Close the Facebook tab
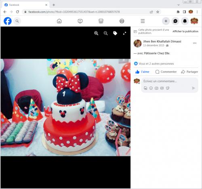Viewport: 202px width, 189px height. [46, 5]
